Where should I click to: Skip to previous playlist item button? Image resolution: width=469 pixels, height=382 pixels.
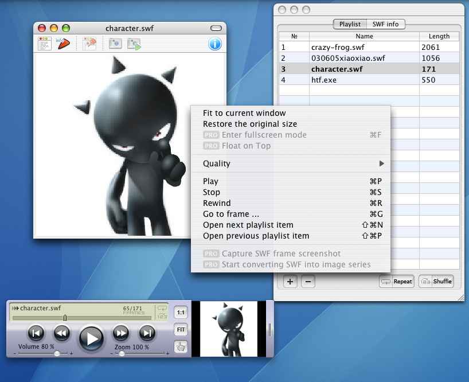click(x=36, y=333)
